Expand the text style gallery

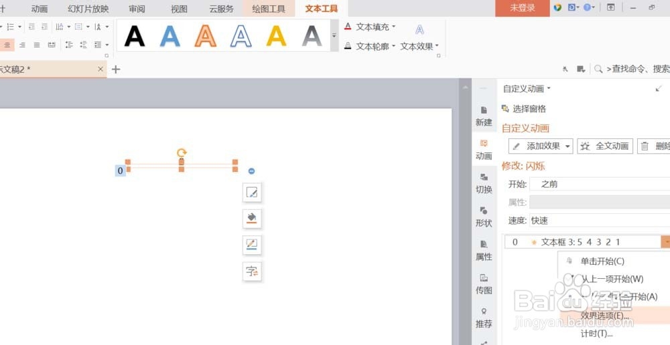pyautogui.click(x=334, y=36)
